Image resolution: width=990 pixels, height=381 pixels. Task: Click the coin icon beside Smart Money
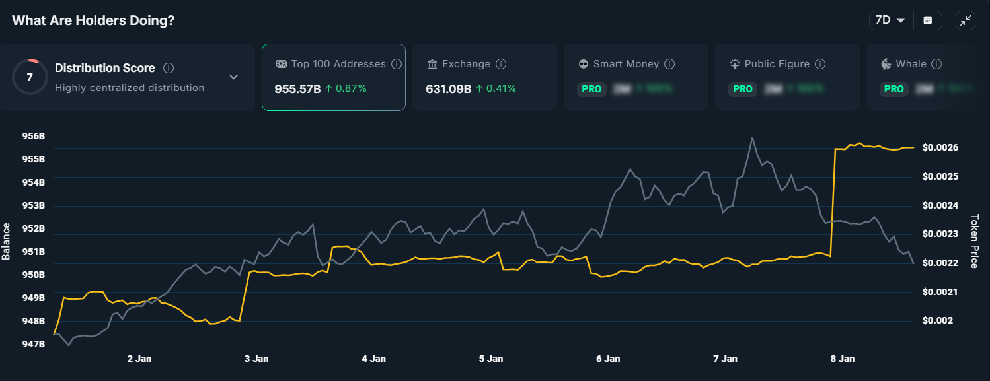click(582, 63)
